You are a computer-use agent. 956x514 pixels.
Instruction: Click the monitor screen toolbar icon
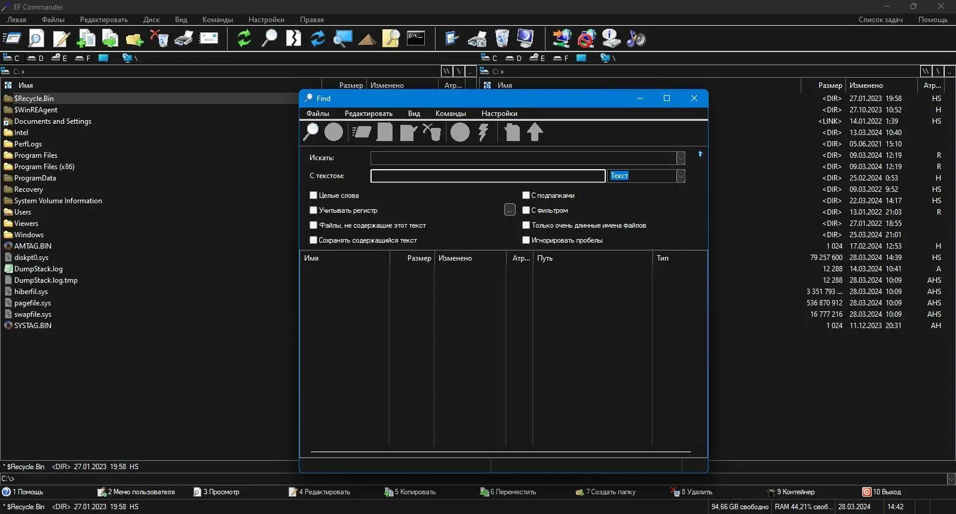click(x=525, y=39)
